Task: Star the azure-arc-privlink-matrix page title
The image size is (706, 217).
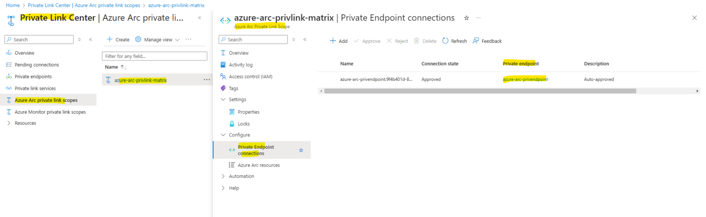Action: [467, 18]
